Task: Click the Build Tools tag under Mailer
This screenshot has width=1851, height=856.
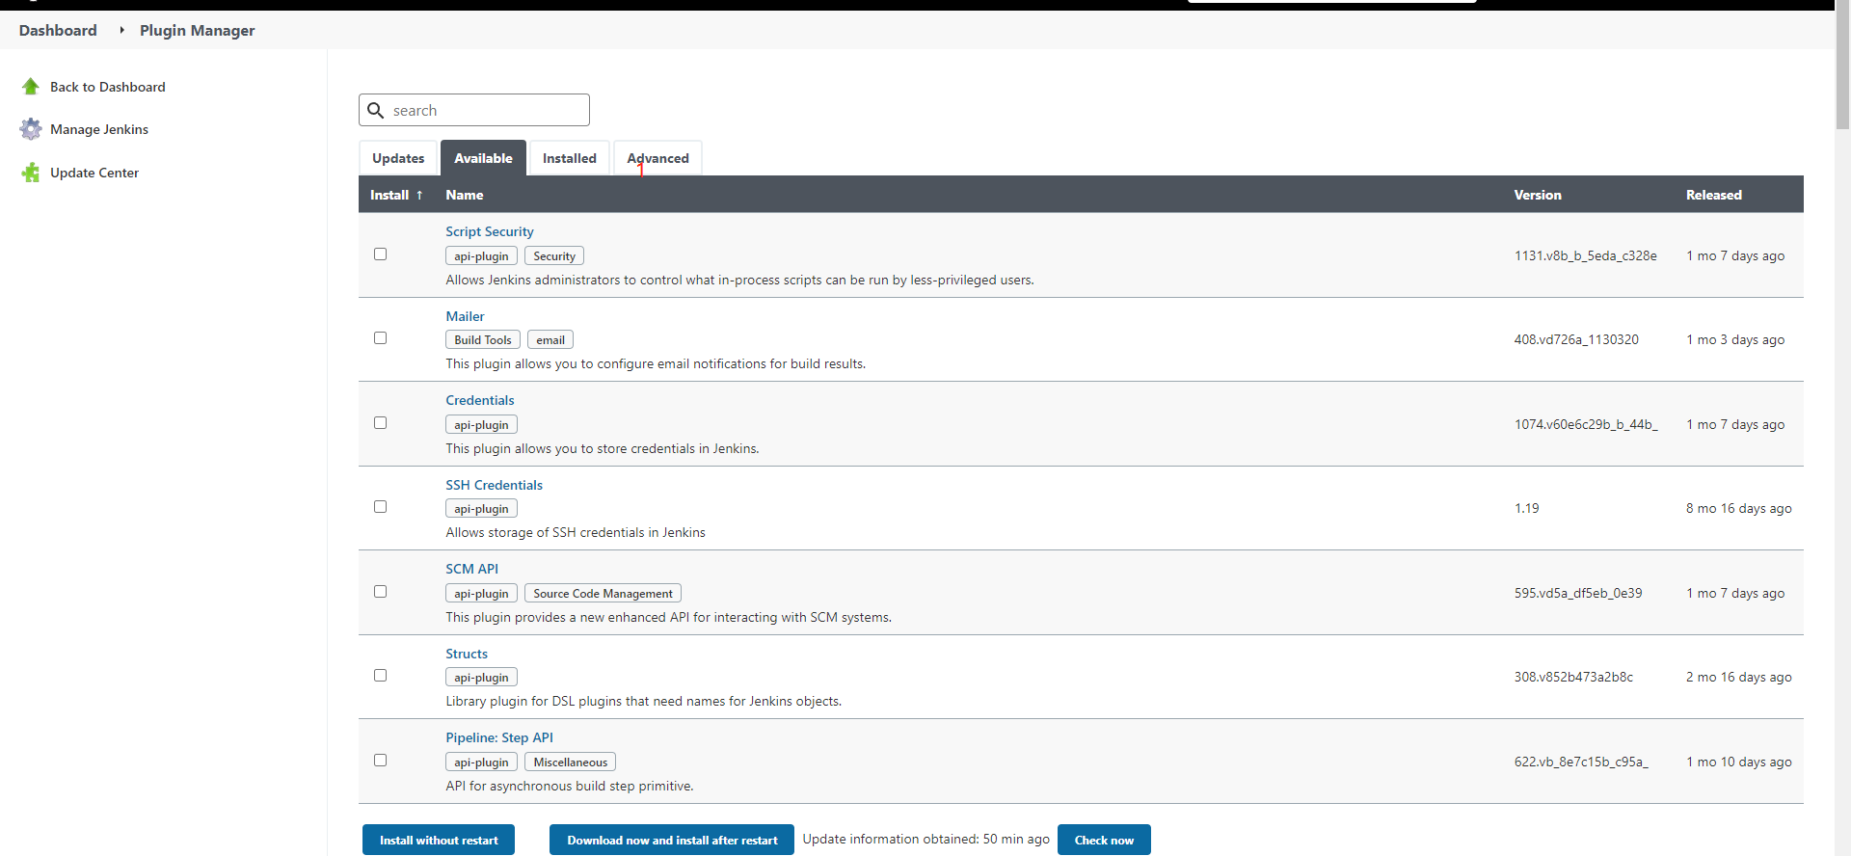Action: 483,339
